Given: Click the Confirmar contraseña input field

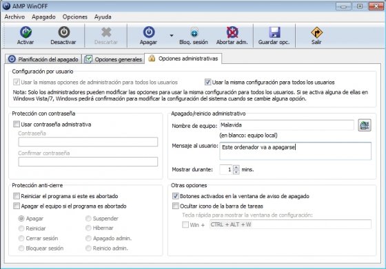Looking at the screenshot, I should pyautogui.click(x=88, y=162).
